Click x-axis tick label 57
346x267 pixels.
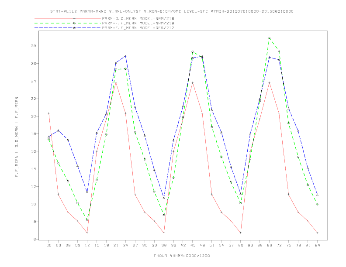[231, 245]
